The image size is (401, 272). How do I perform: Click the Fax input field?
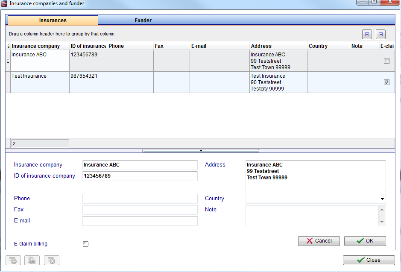coord(140,210)
